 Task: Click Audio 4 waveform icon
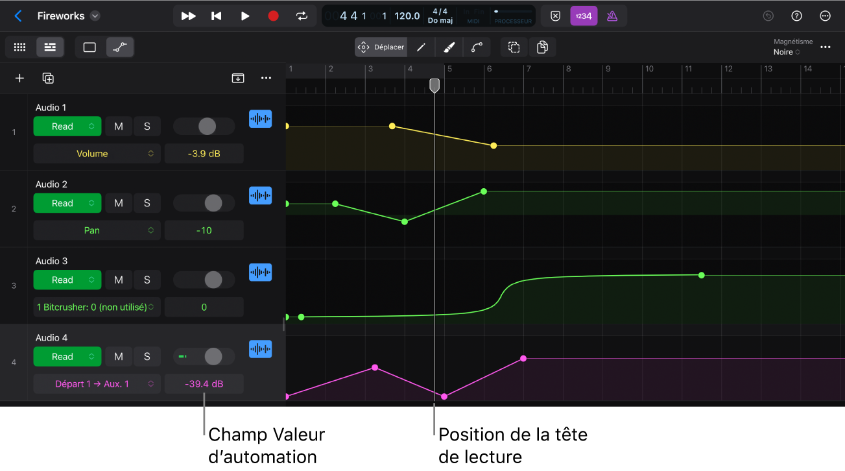pos(260,348)
